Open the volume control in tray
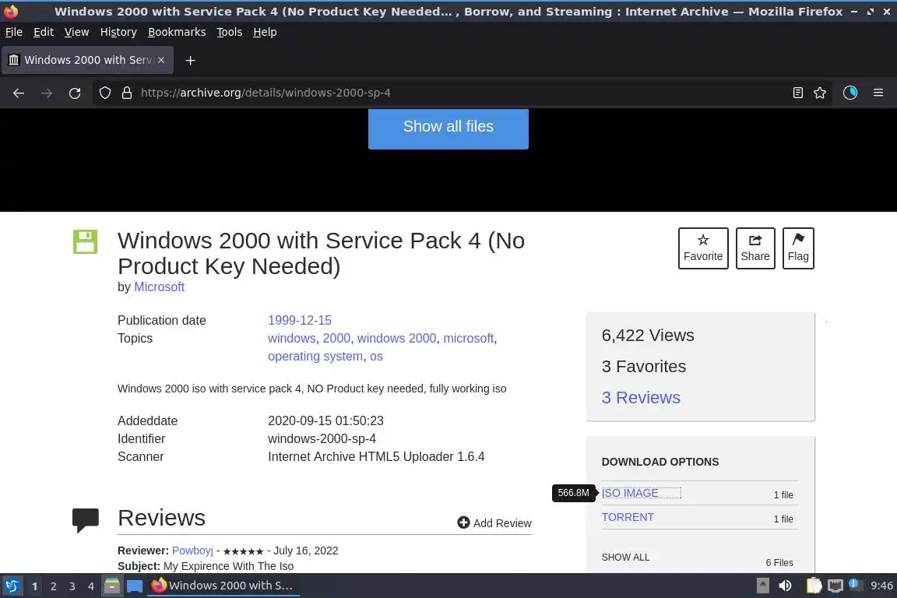The image size is (897, 598). coord(785,586)
